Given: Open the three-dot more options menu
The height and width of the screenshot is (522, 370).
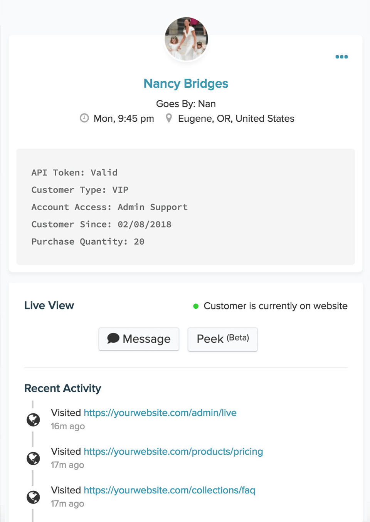Looking at the screenshot, I should tap(341, 57).
